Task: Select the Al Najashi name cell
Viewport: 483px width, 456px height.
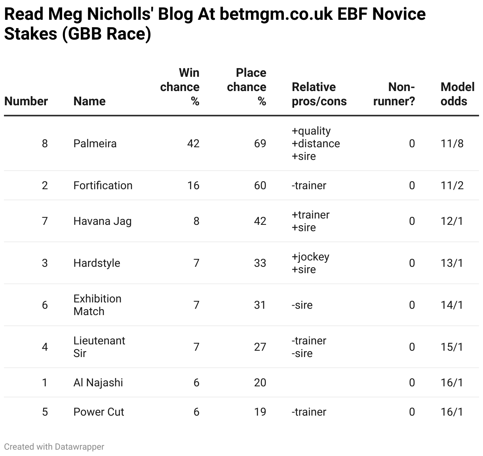Action: (x=98, y=382)
